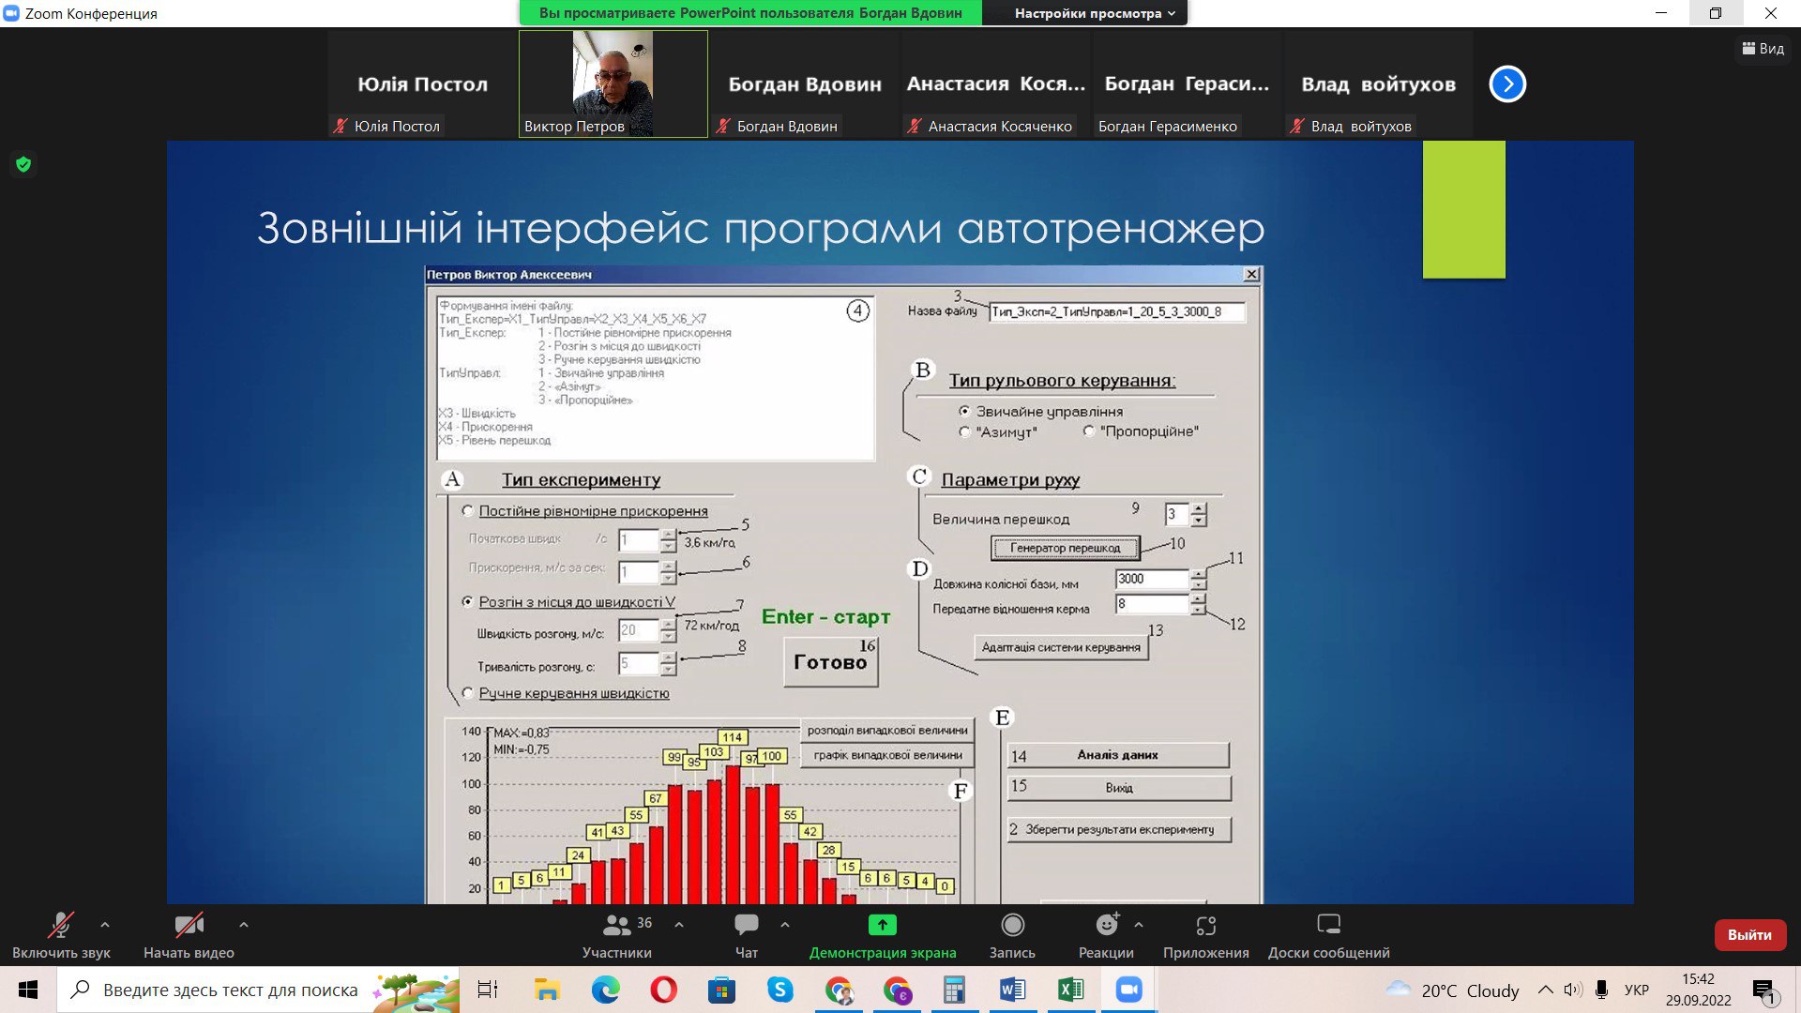The height and width of the screenshot is (1013, 1801).
Task: Start recording with Запись icon
Action: [x=1012, y=926]
